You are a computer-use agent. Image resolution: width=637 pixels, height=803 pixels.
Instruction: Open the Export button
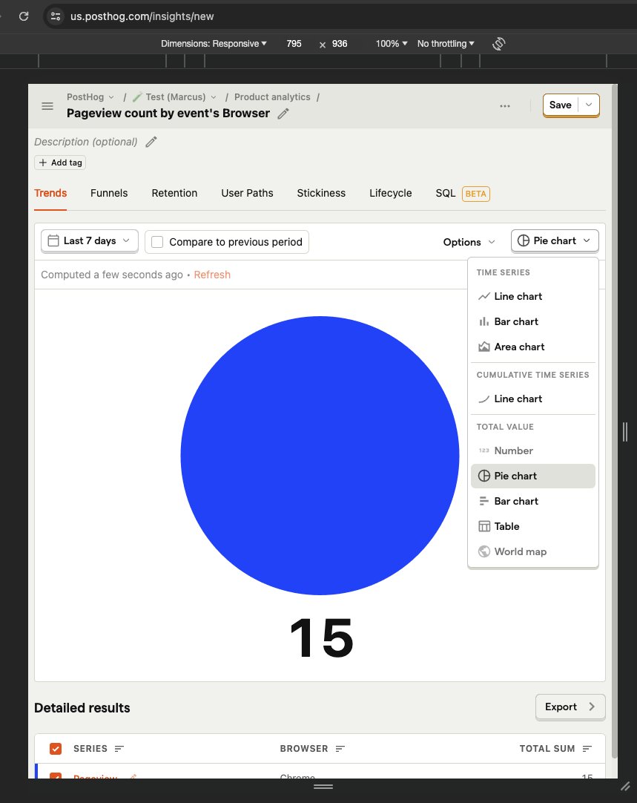pos(570,707)
